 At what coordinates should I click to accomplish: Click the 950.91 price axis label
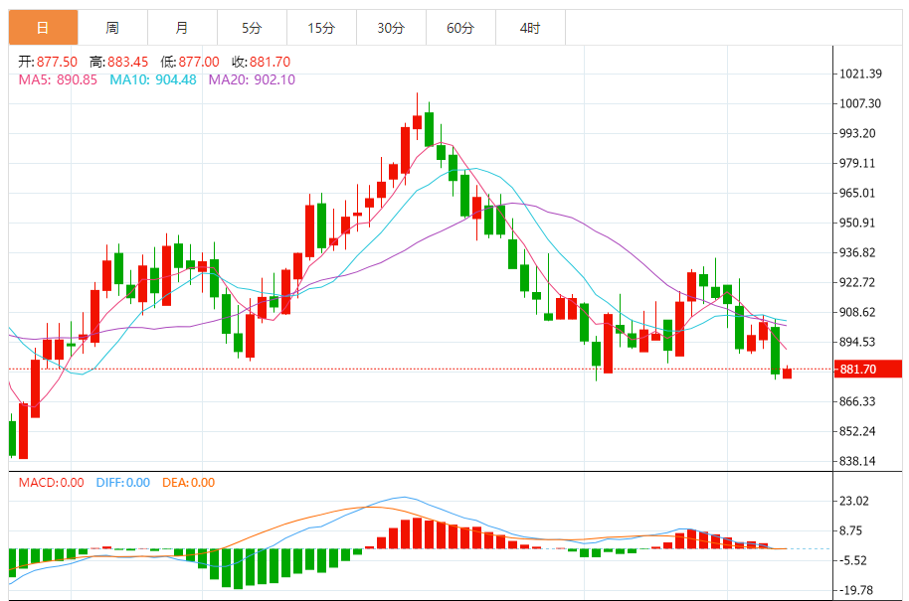click(x=857, y=223)
